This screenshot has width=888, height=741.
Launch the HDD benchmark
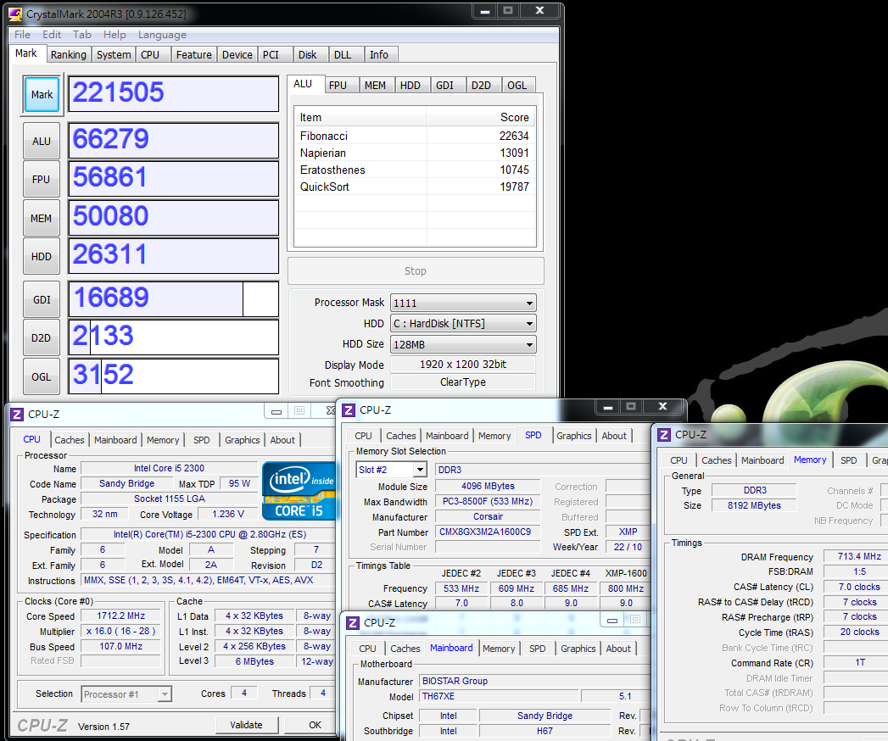tap(42, 256)
